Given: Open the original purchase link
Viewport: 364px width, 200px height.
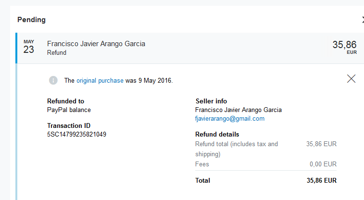Looking at the screenshot, I should (x=100, y=80).
